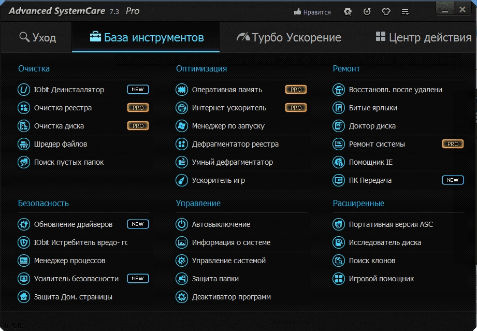477x331 pixels.
Task: Open the Защита папки icon
Action: (182, 279)
